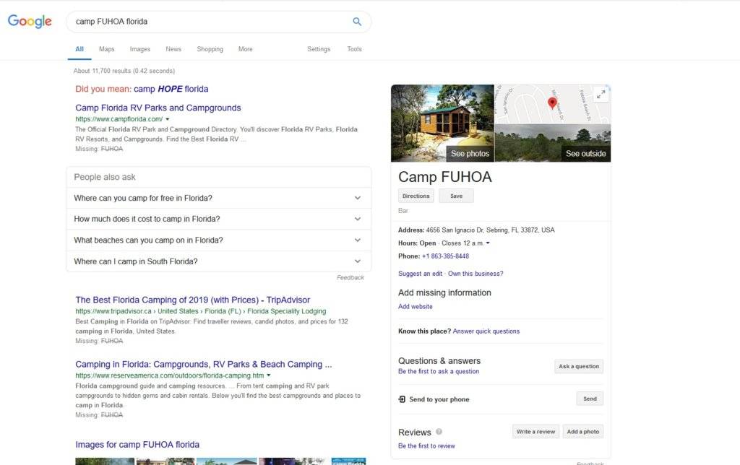
Task: Click the Reviews help question mark icon
Action: [x=439, y=433]
